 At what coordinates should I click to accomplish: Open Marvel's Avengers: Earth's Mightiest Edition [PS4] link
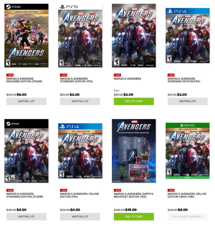(x=133, y=195)
